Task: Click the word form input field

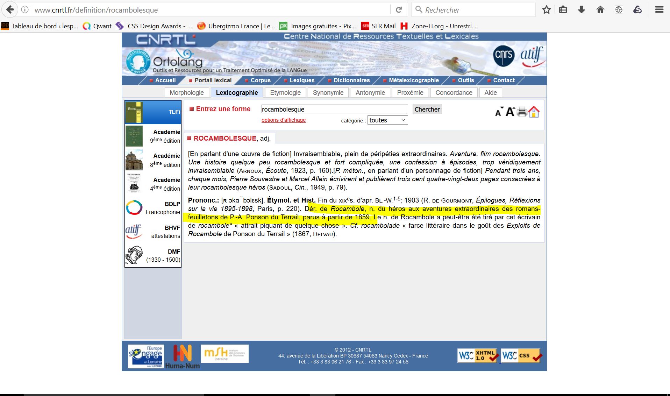Action: point(334,109)
